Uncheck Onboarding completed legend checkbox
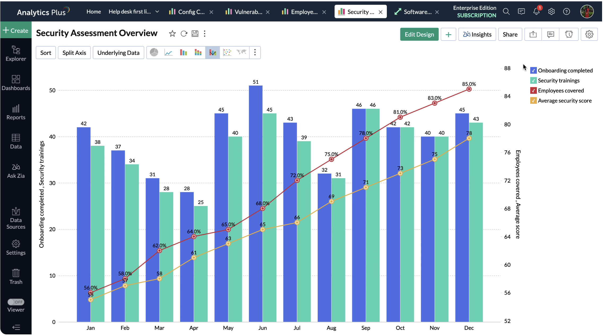Viewport: 605px width, 336px height. 533,70
